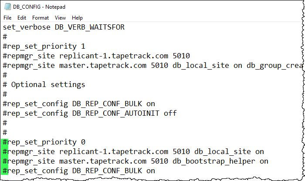Click highlighted # before 'repmgr_site replicant-1' with db_local_site

[5, 152]
